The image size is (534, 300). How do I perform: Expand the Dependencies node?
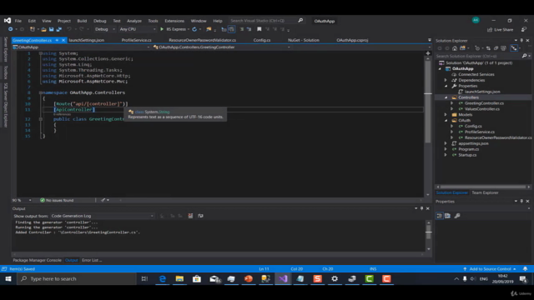[x=446, y=80]
